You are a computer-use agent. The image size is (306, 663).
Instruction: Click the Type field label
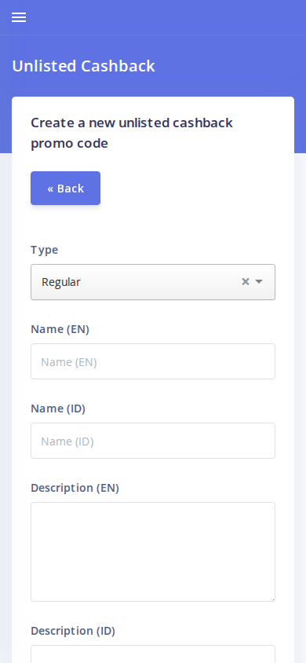(x=44, y=250)
